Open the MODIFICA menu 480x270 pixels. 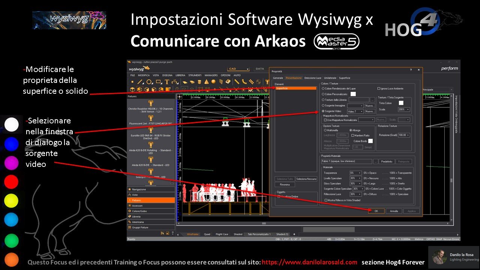click(144, 75)
